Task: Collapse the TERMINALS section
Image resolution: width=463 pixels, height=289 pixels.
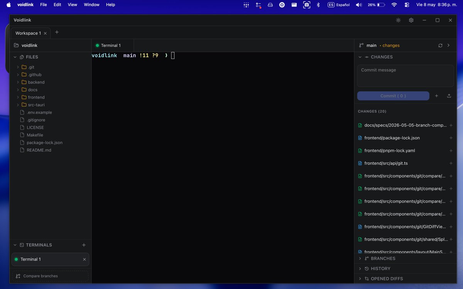Action: [x=15, y=245]
